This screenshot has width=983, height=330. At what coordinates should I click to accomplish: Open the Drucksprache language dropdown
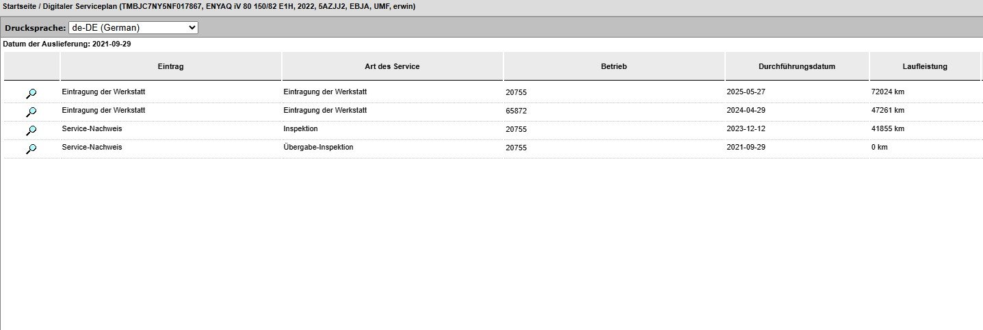pyautogui.click(x=133, y=28)
